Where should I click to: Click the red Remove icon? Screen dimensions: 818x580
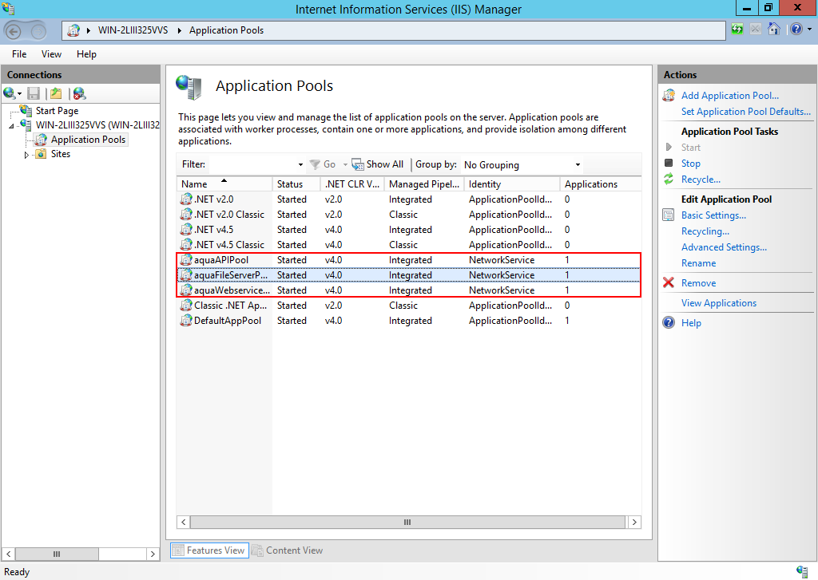(x=669, y=283)
